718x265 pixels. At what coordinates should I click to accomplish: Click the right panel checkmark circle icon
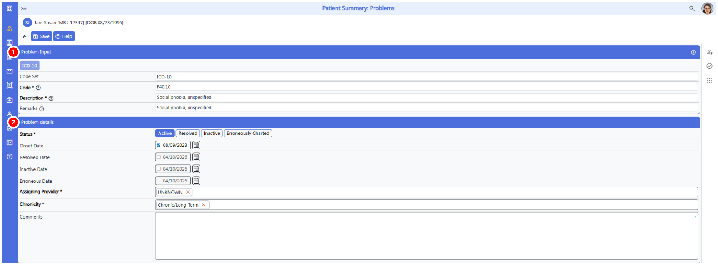[x=710, y=66]
